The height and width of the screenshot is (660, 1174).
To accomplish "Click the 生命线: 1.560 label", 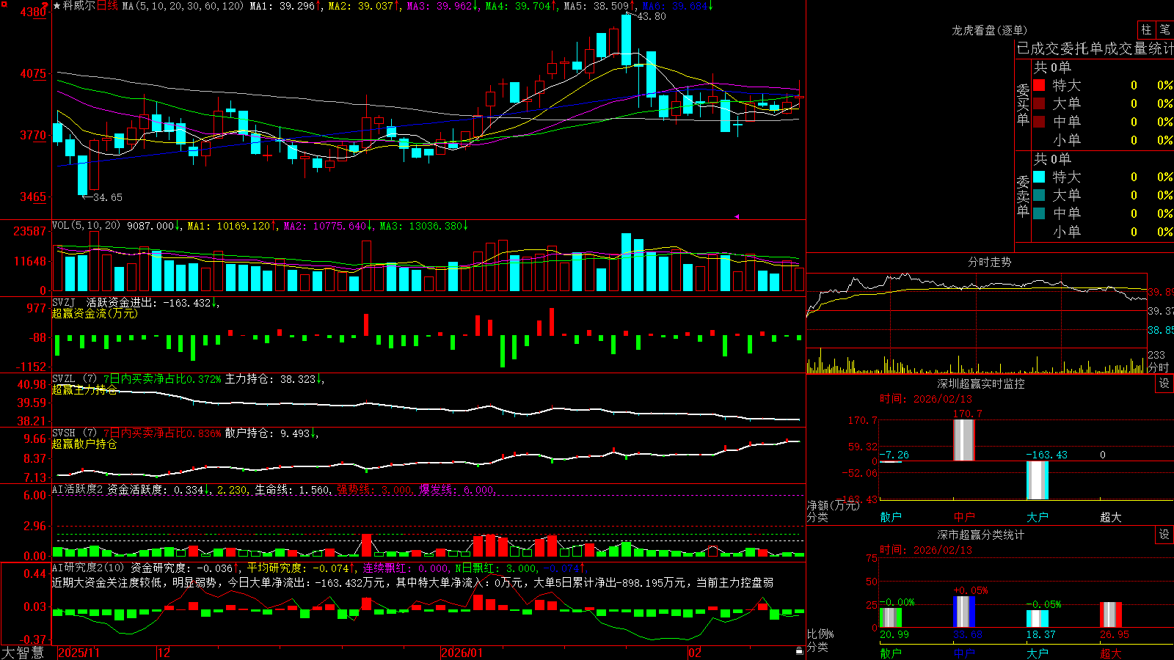I will coord(292,489).
